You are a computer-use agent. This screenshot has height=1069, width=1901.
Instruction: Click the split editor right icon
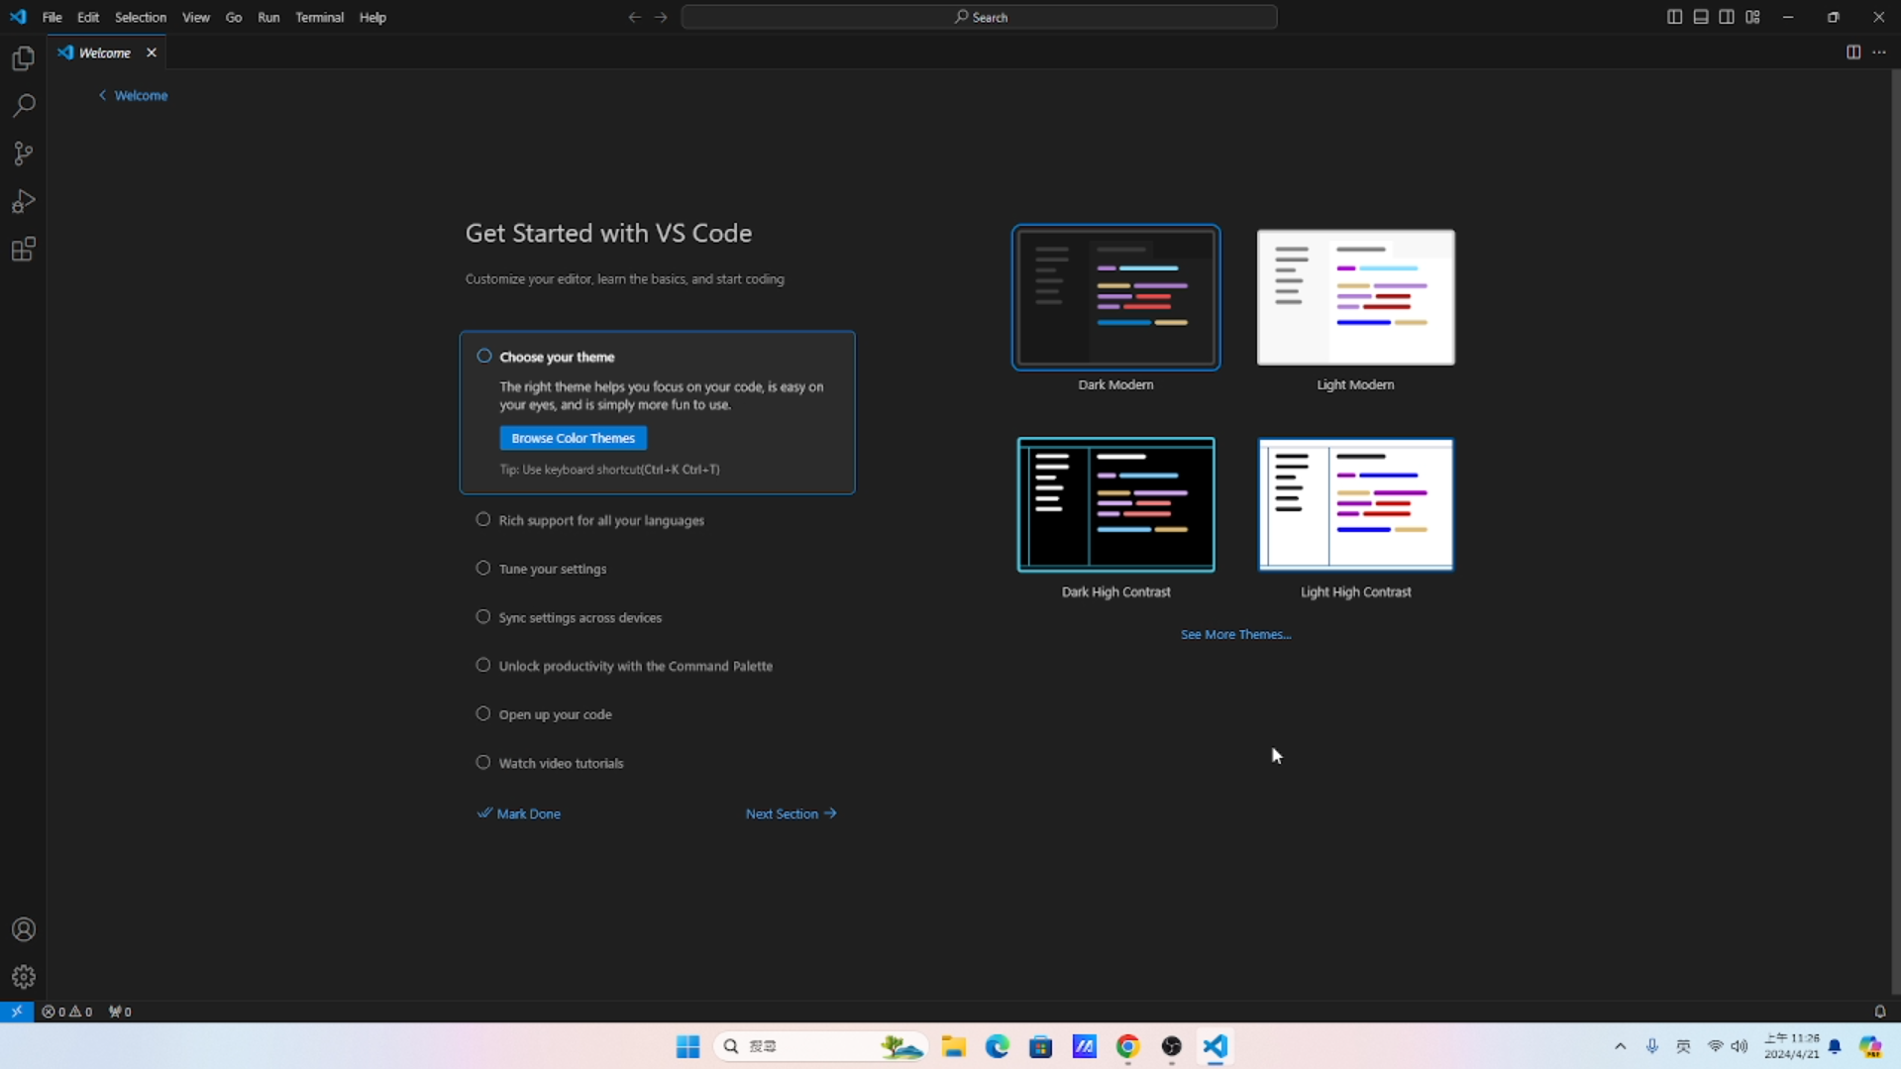1852,53
